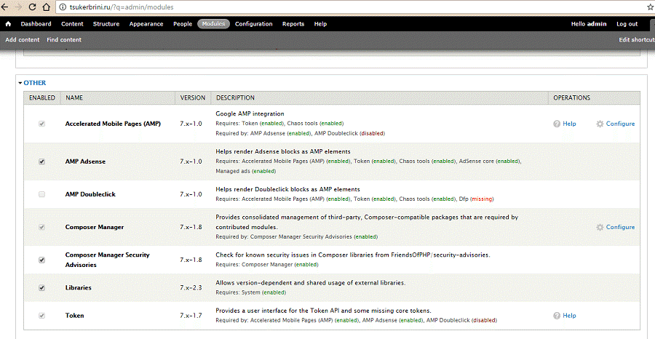Click the Help link for Token module
The image size is (655, 339).
[x=569, y=316]
